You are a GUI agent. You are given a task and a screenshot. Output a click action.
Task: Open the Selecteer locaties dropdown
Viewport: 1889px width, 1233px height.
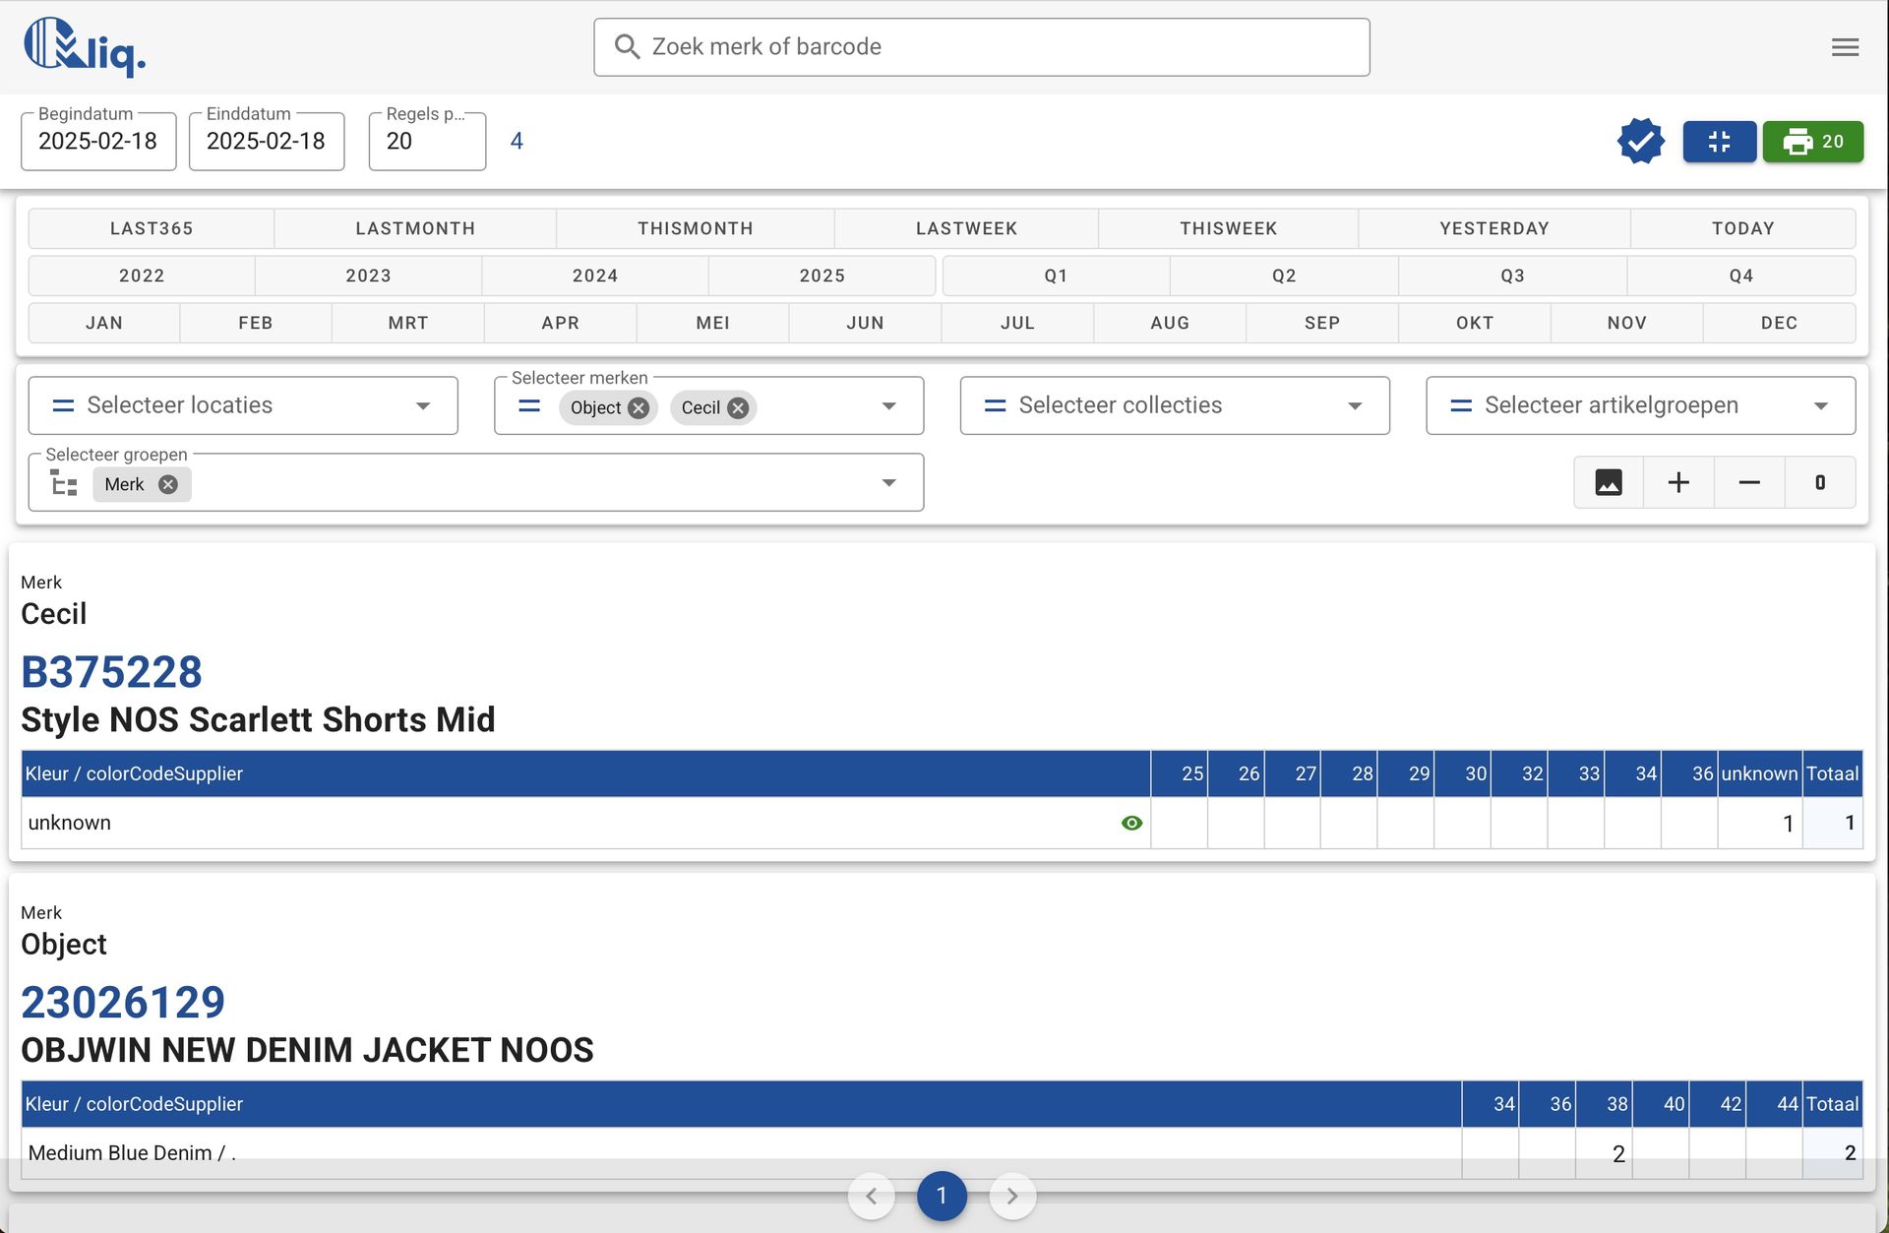click(243, 405)
